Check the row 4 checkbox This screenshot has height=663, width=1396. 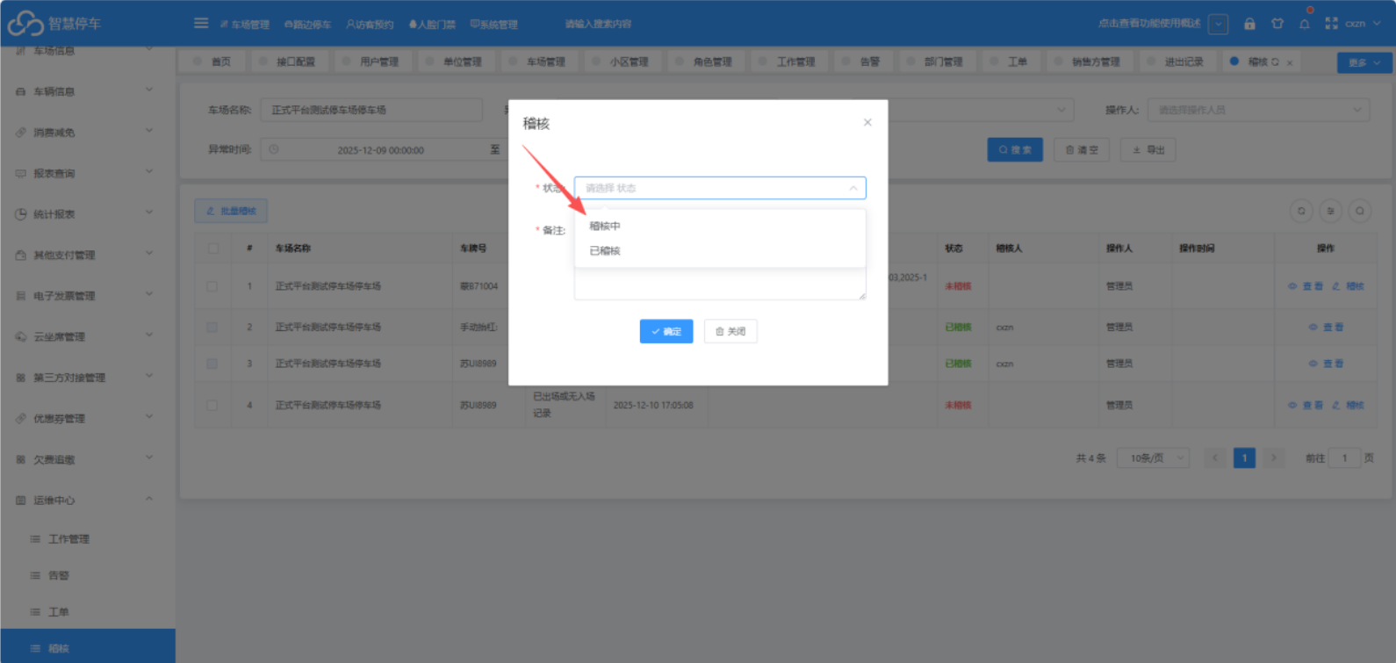(x=212, y=405)
